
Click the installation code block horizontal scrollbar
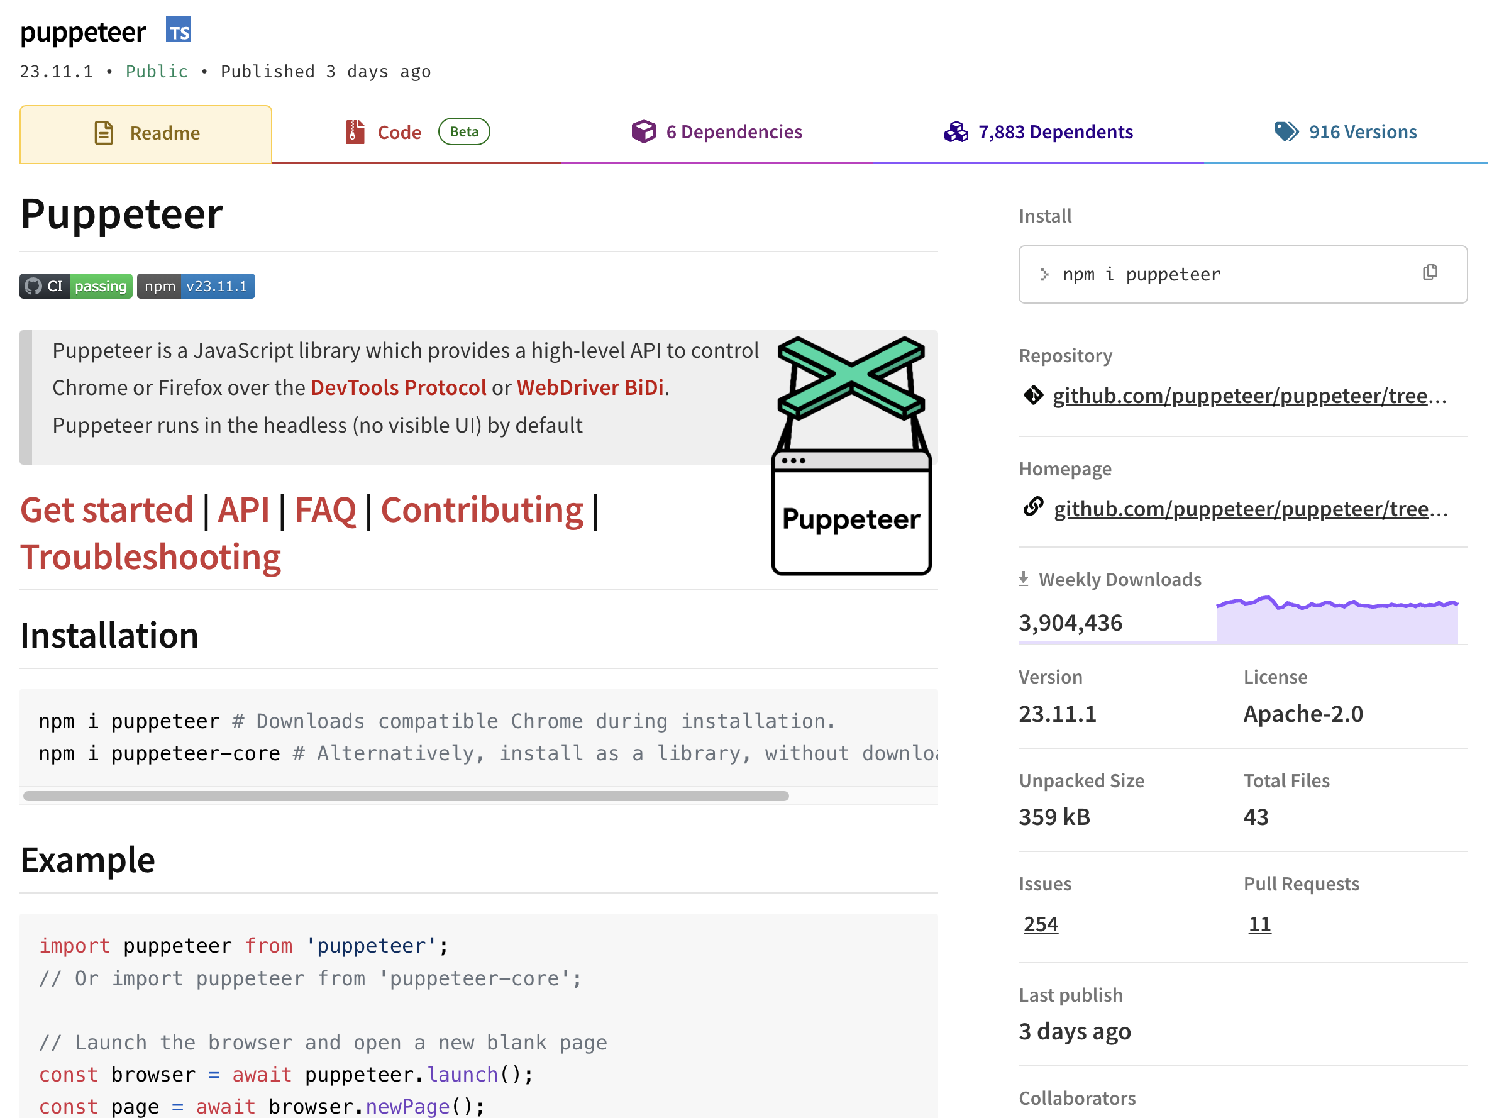tap(406, 796)
